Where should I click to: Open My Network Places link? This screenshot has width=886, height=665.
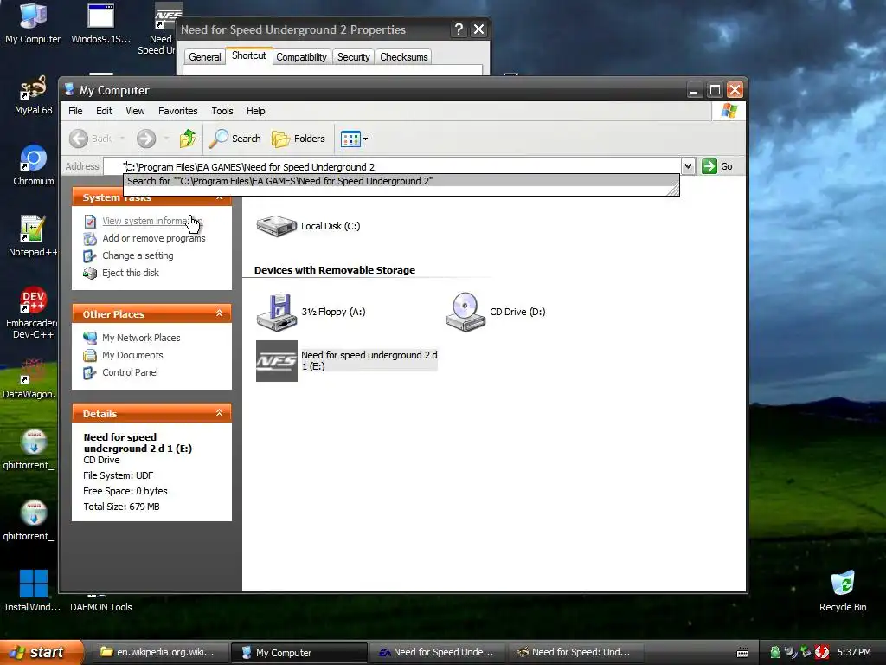[141, 338]
